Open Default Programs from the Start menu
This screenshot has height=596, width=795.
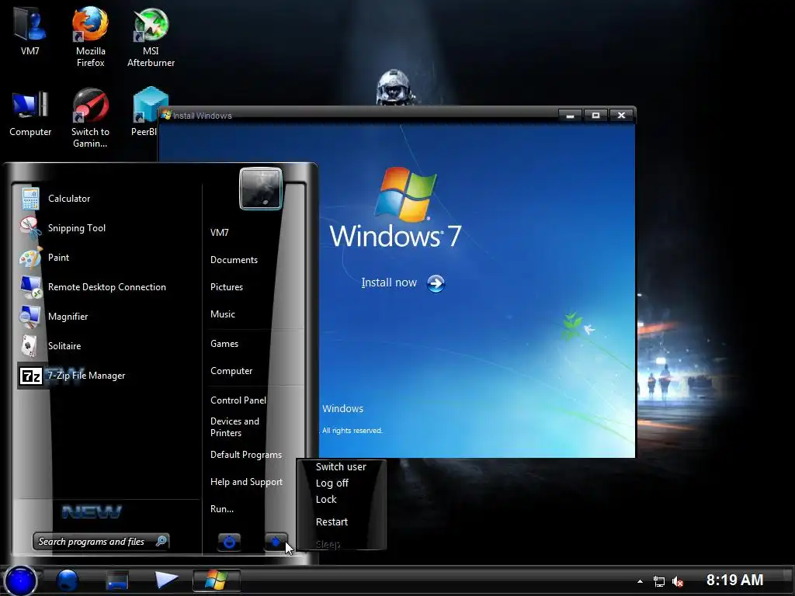click(246, 455)
